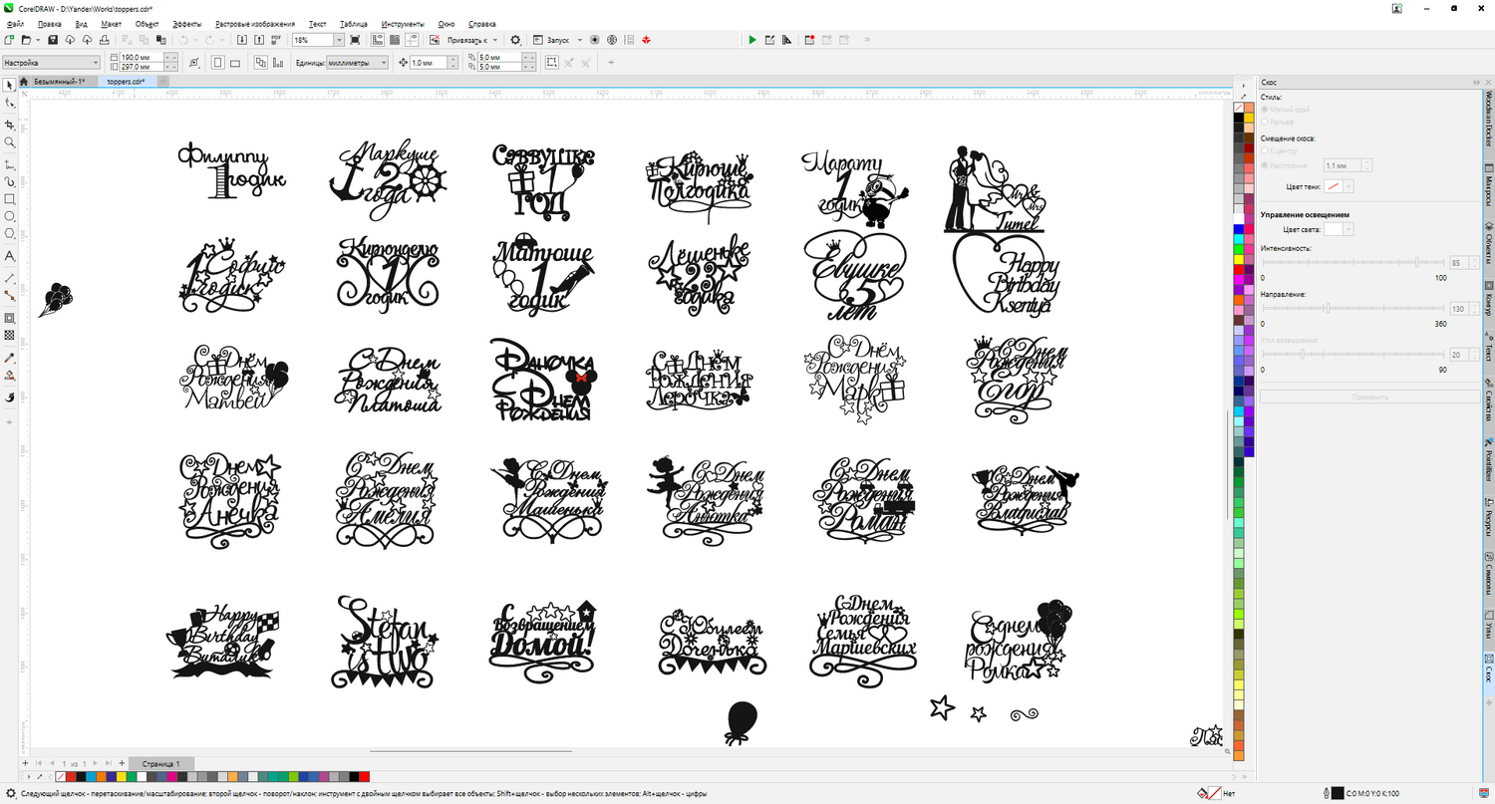Click the Import icon
1495x804 pixels.
point(244,40)
